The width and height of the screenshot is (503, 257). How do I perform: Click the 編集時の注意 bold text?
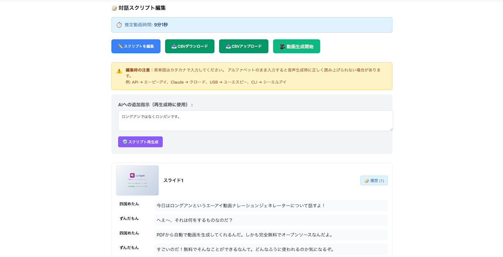click(140, 70)
